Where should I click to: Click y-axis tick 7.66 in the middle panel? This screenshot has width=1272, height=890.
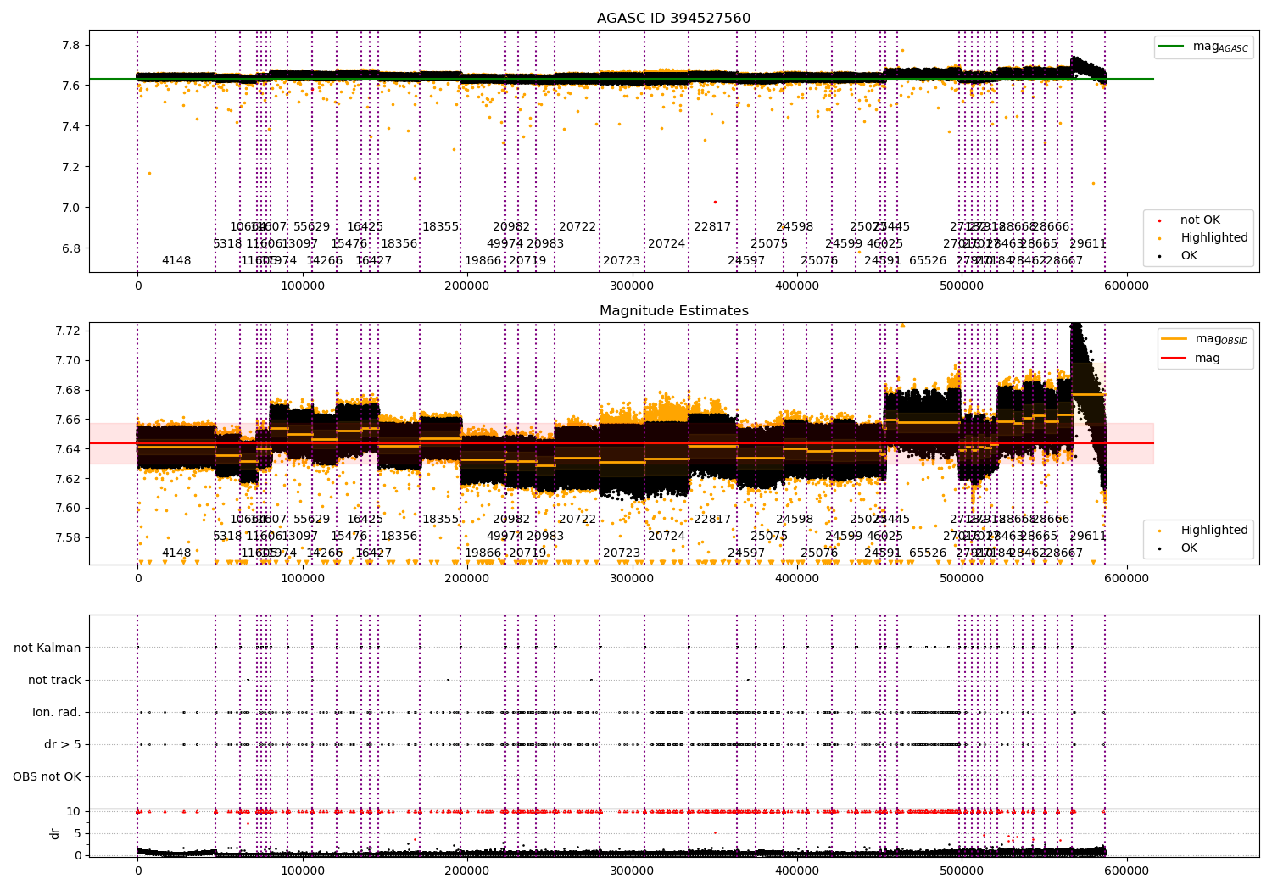click(68, 420)
